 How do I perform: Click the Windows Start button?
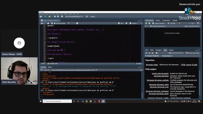point(41,101)
